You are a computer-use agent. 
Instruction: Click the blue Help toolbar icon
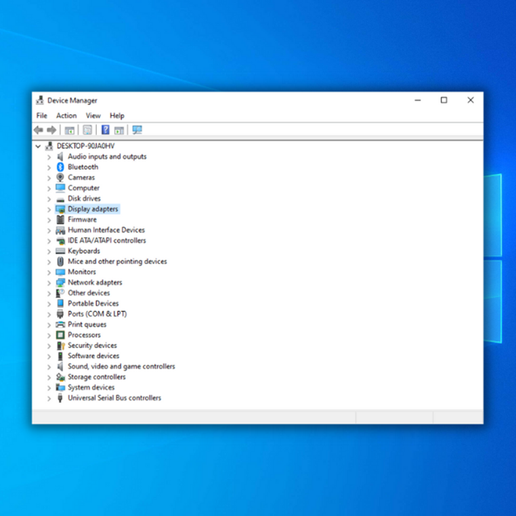click(x=105, y=130)
